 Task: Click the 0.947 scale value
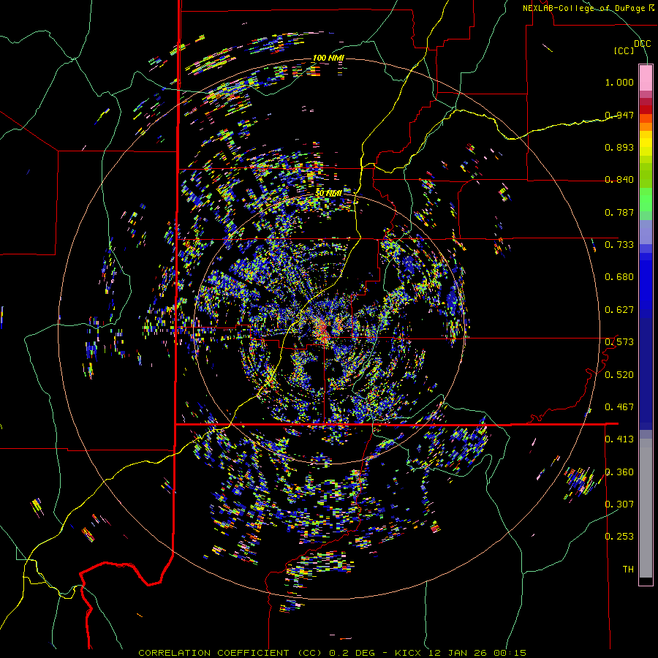pyautogui.click(x=619, y=115)
